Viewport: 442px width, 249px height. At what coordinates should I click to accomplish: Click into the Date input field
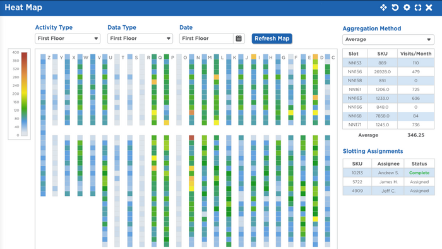point(206,39)
